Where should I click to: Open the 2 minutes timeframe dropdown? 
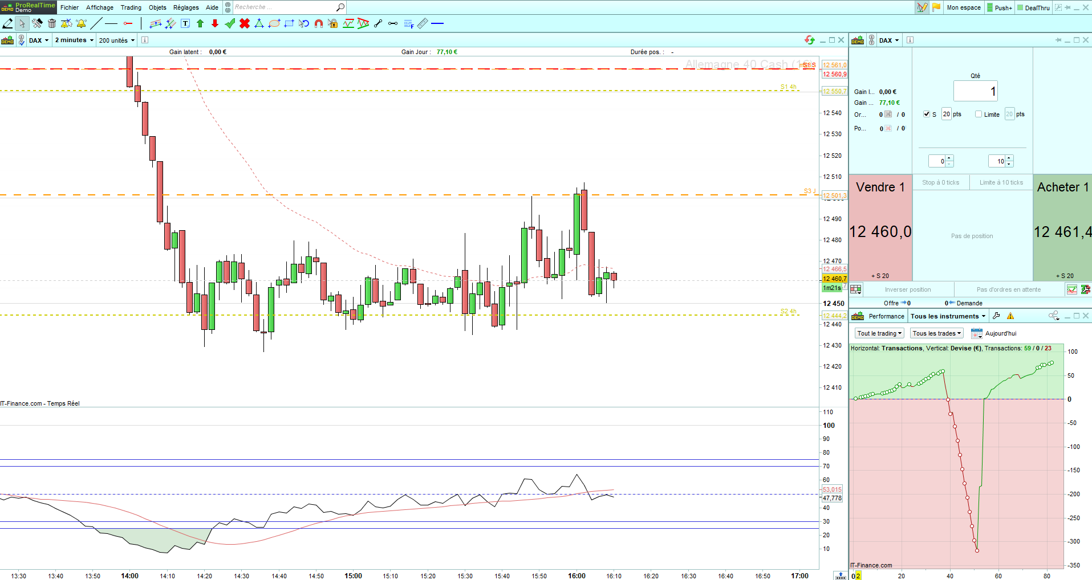74,40
